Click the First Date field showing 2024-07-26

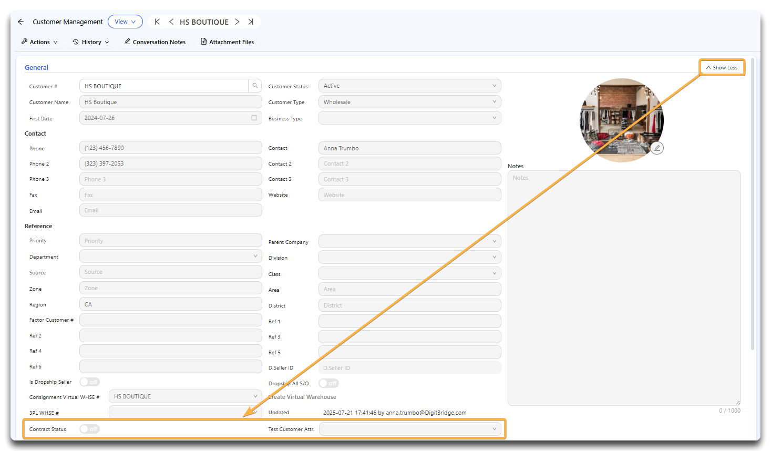tap(171, 118)
